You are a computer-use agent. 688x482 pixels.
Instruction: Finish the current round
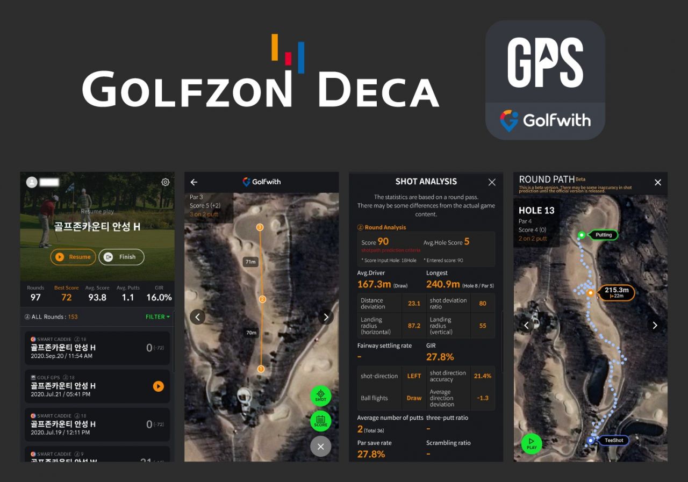tap(121, 257)
